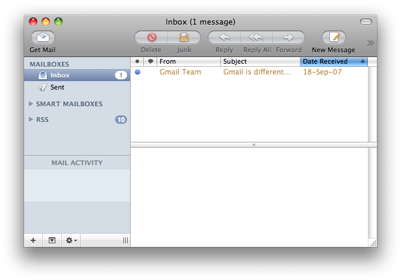The image size is (401, 280).
Task: Minimize the window with yellow button
Action: point(46,22)
